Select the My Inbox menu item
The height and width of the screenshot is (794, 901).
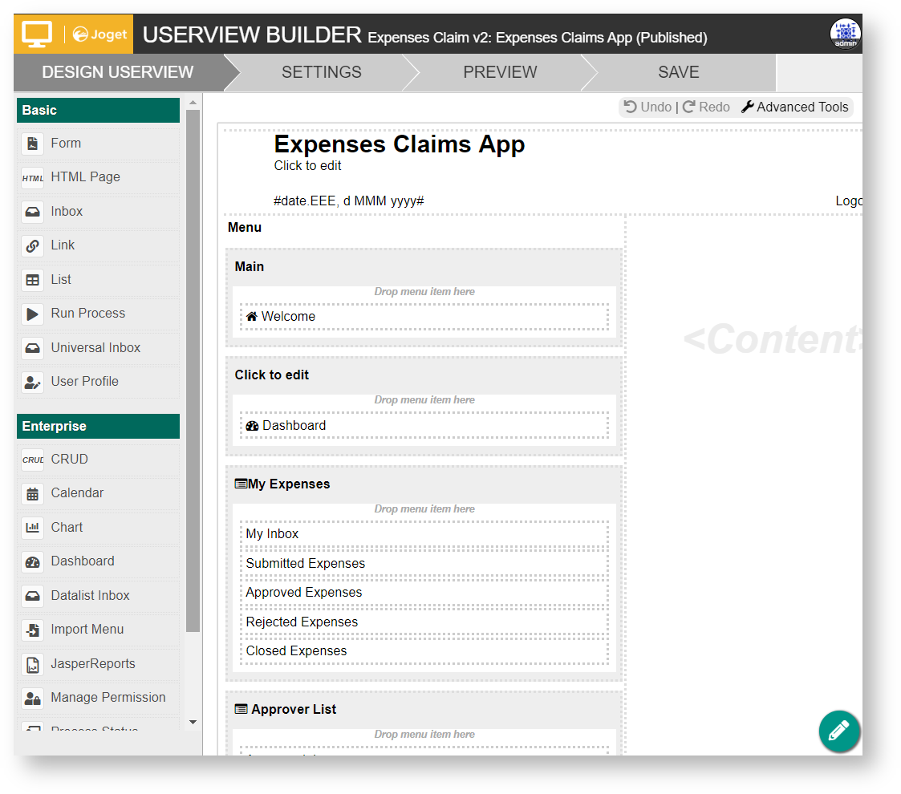click(424, 534)
